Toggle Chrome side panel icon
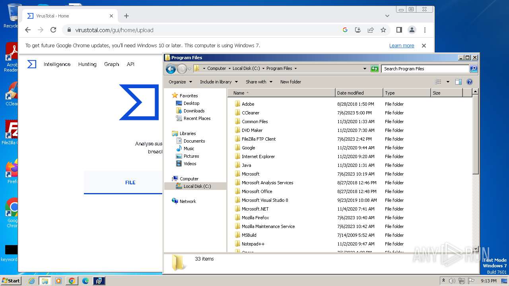Image resolution: width=509 pixels, height=286 pixels. point(399,30)
